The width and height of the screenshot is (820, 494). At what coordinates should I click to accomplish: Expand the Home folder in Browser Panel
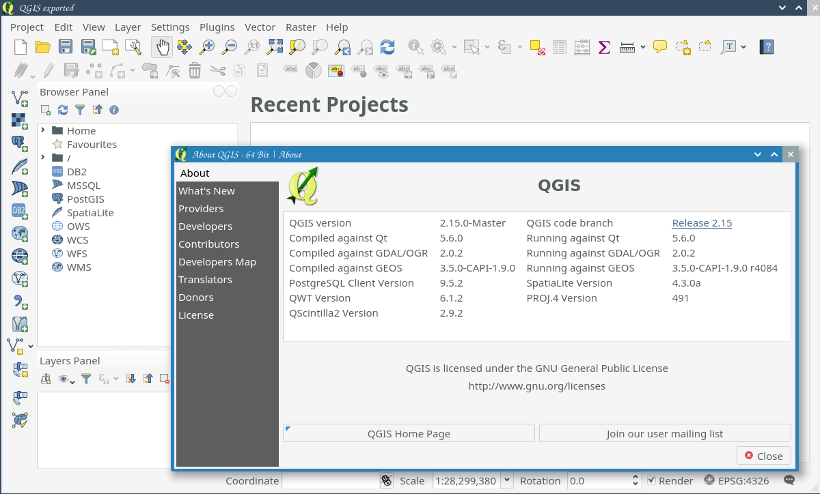43,130
